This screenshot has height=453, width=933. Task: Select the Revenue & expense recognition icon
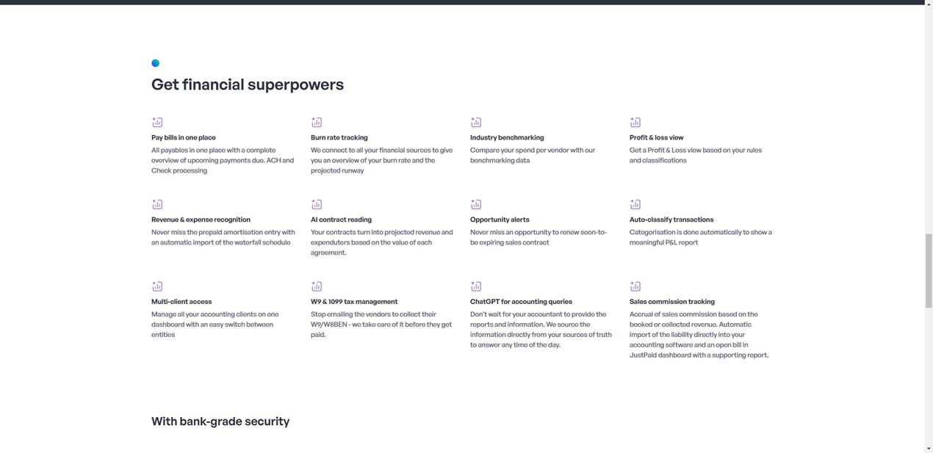[157, 204]
